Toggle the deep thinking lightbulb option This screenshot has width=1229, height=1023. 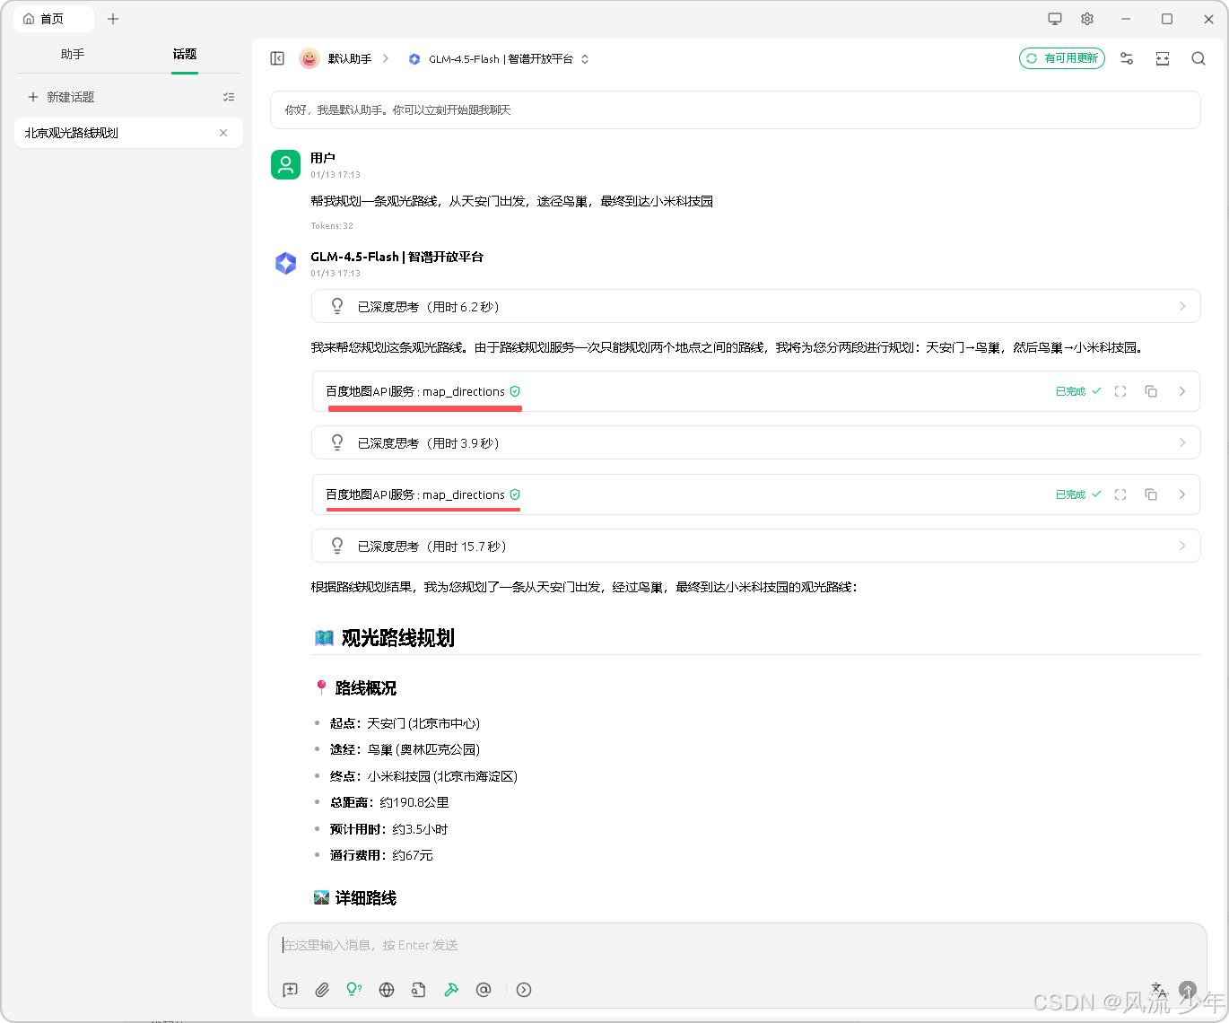353,990
